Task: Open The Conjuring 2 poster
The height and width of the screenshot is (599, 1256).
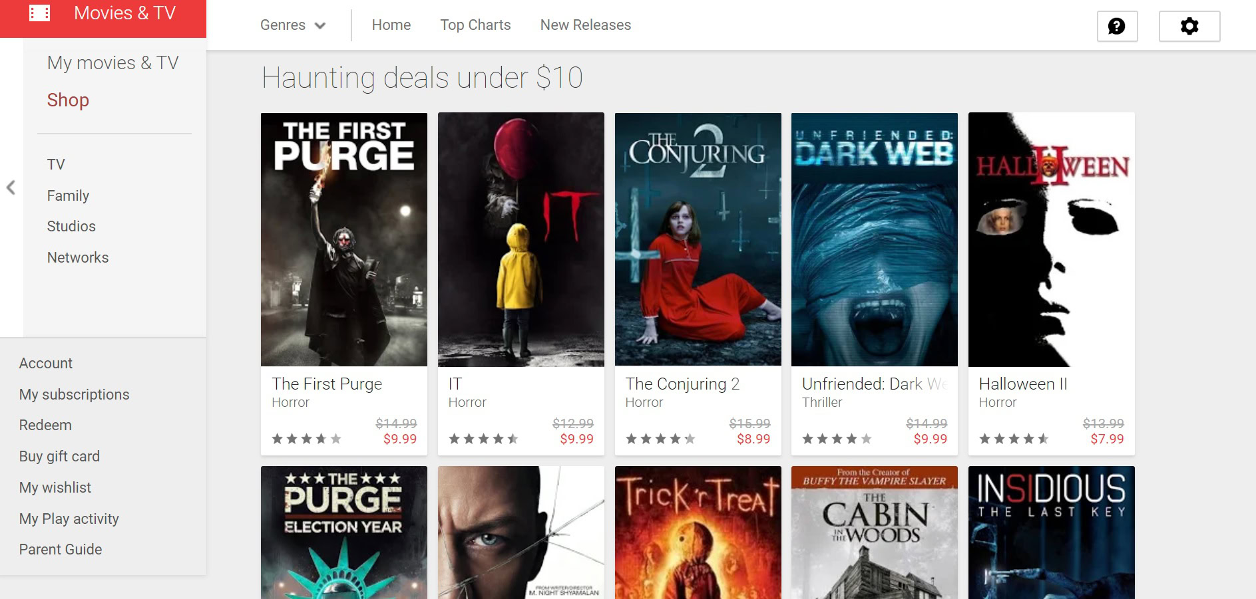Action: pyautogui.click(x=698, y=239)
